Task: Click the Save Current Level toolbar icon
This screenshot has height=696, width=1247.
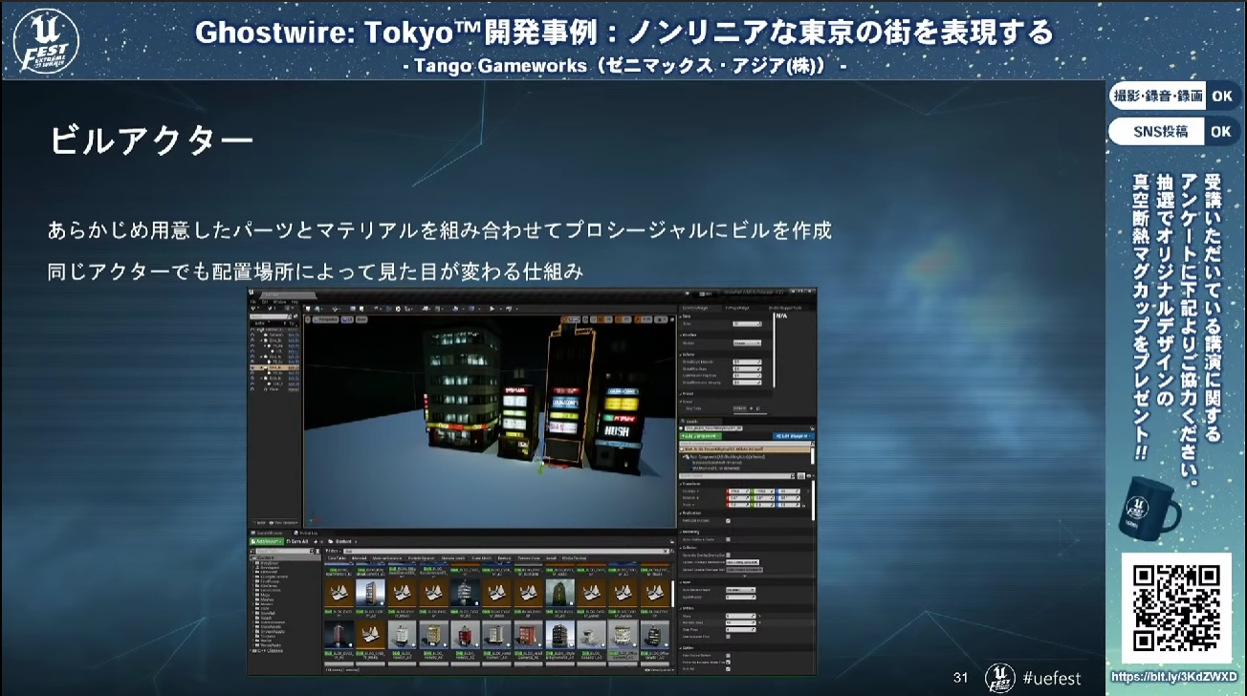Action: 308,309
